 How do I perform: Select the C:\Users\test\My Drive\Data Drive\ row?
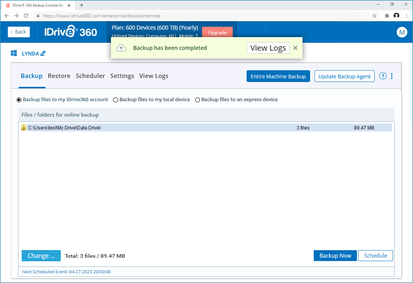[206, 127]
